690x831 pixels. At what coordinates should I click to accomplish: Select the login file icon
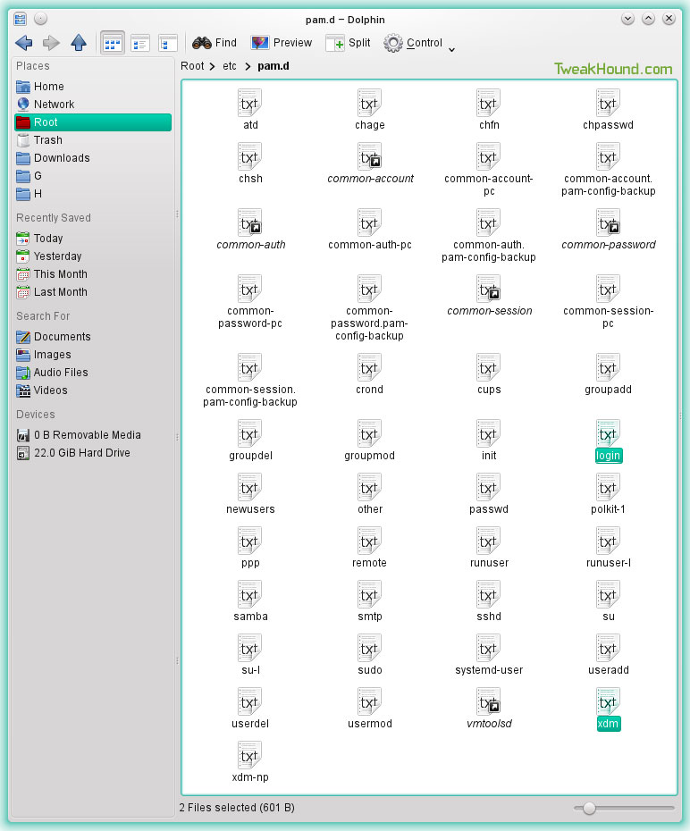608,434
